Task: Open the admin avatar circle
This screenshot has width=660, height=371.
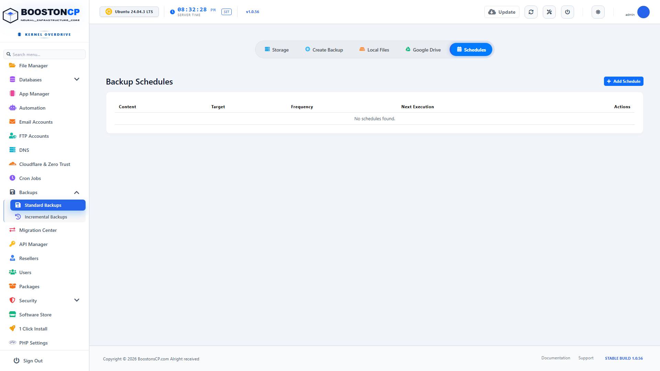Action: [643, 12]
